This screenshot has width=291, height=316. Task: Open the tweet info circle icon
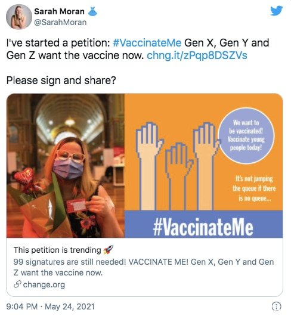(276, 306)
